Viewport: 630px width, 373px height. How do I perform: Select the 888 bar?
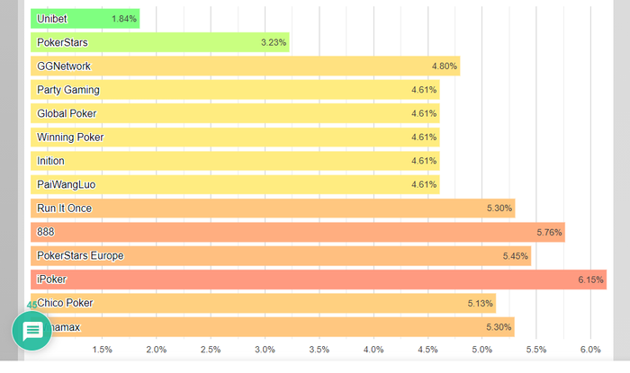297,232
